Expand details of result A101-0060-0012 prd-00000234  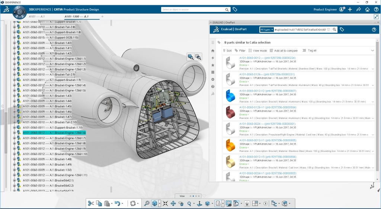[x=373, y=69]
